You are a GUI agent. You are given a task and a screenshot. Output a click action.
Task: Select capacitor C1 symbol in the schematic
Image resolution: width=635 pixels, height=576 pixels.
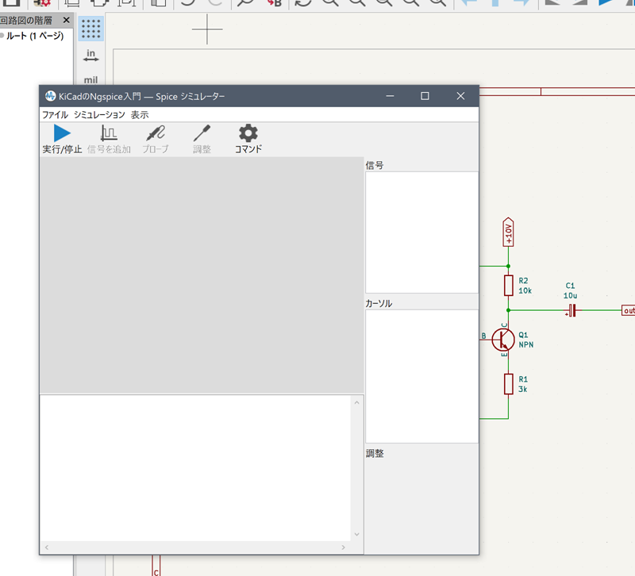(571, 310)
